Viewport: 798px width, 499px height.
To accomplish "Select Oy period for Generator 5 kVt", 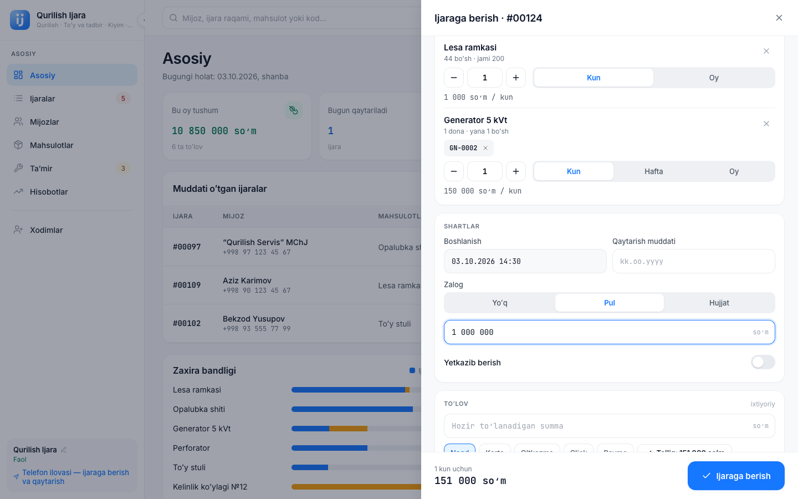I will [x=734, y=171].
